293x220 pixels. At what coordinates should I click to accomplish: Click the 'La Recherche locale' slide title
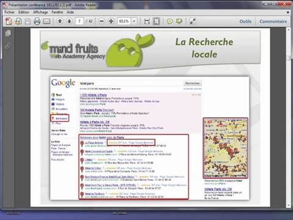[204, 48]
